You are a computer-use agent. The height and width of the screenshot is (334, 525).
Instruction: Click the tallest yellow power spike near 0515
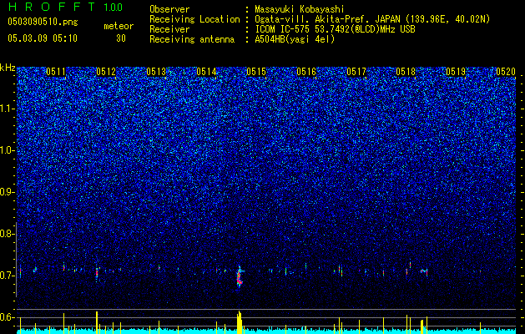pos(240,322)
